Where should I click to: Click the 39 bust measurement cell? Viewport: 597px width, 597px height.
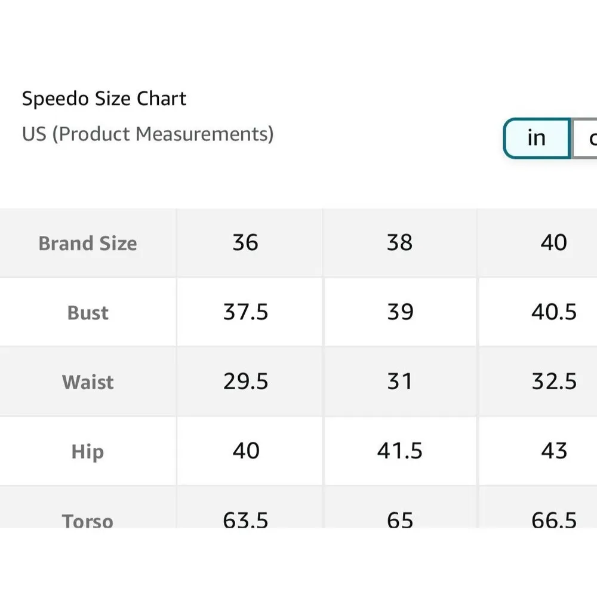pos(399,312)
